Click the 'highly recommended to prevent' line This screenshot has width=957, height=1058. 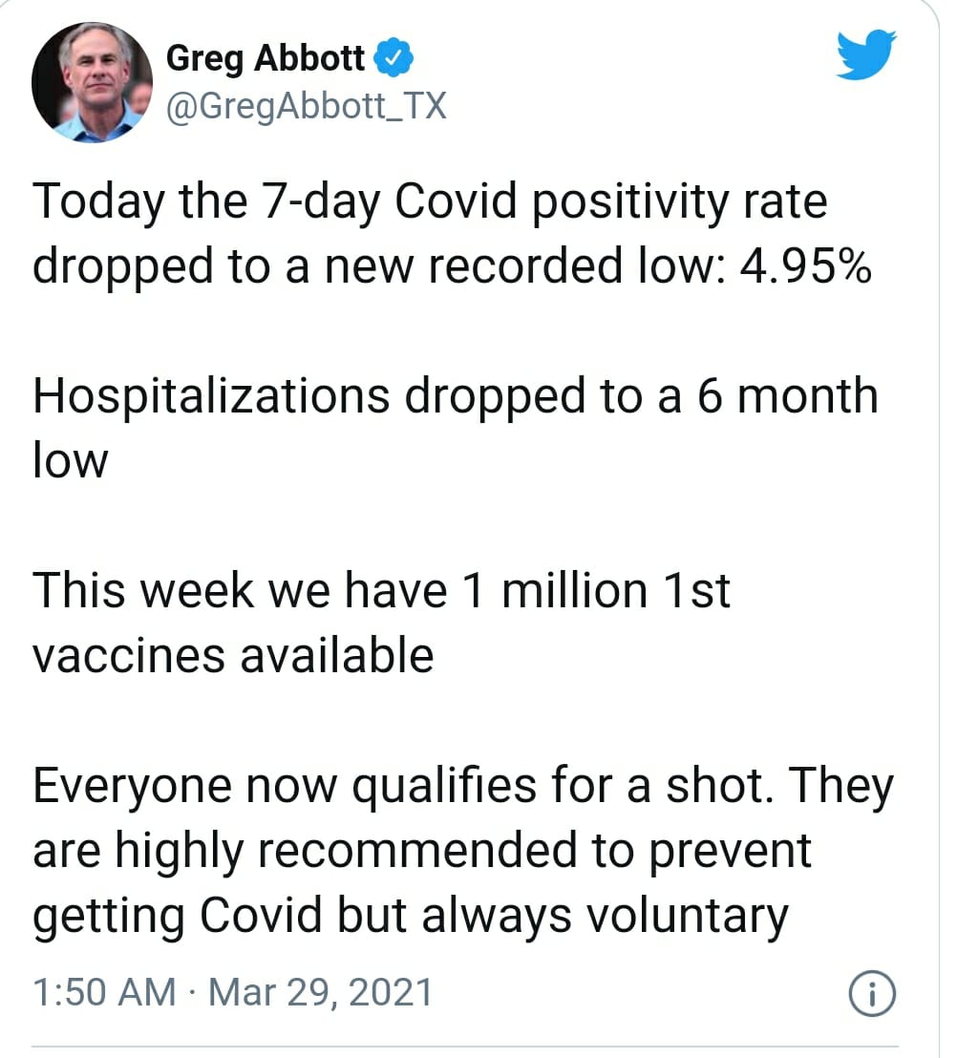[462, 852]
